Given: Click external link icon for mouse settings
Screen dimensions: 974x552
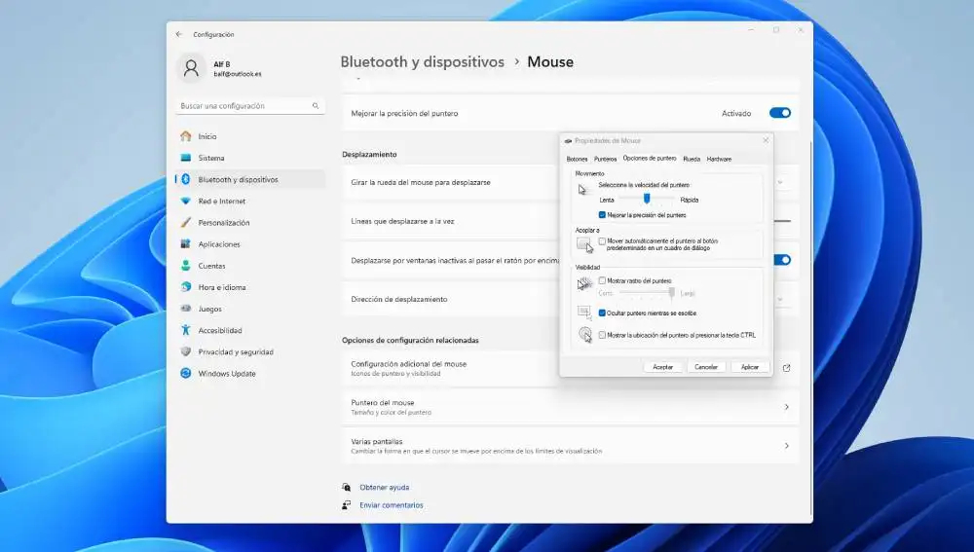Looking at the screenshot, I should click(786, 368).
